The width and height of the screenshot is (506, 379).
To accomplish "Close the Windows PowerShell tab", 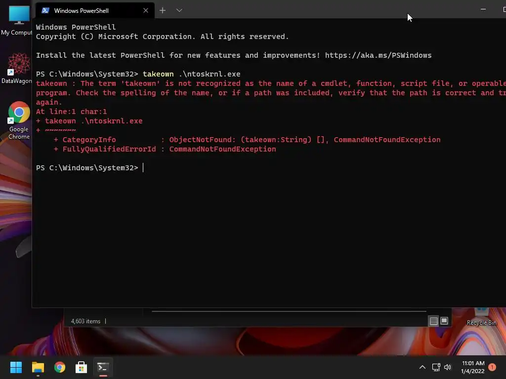I will 146,11.
